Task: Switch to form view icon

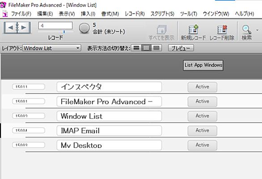Action: [136, 48]
